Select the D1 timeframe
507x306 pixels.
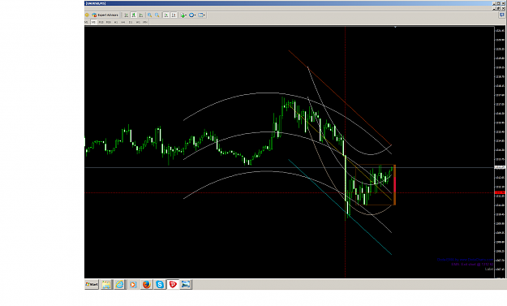[131, 22]
